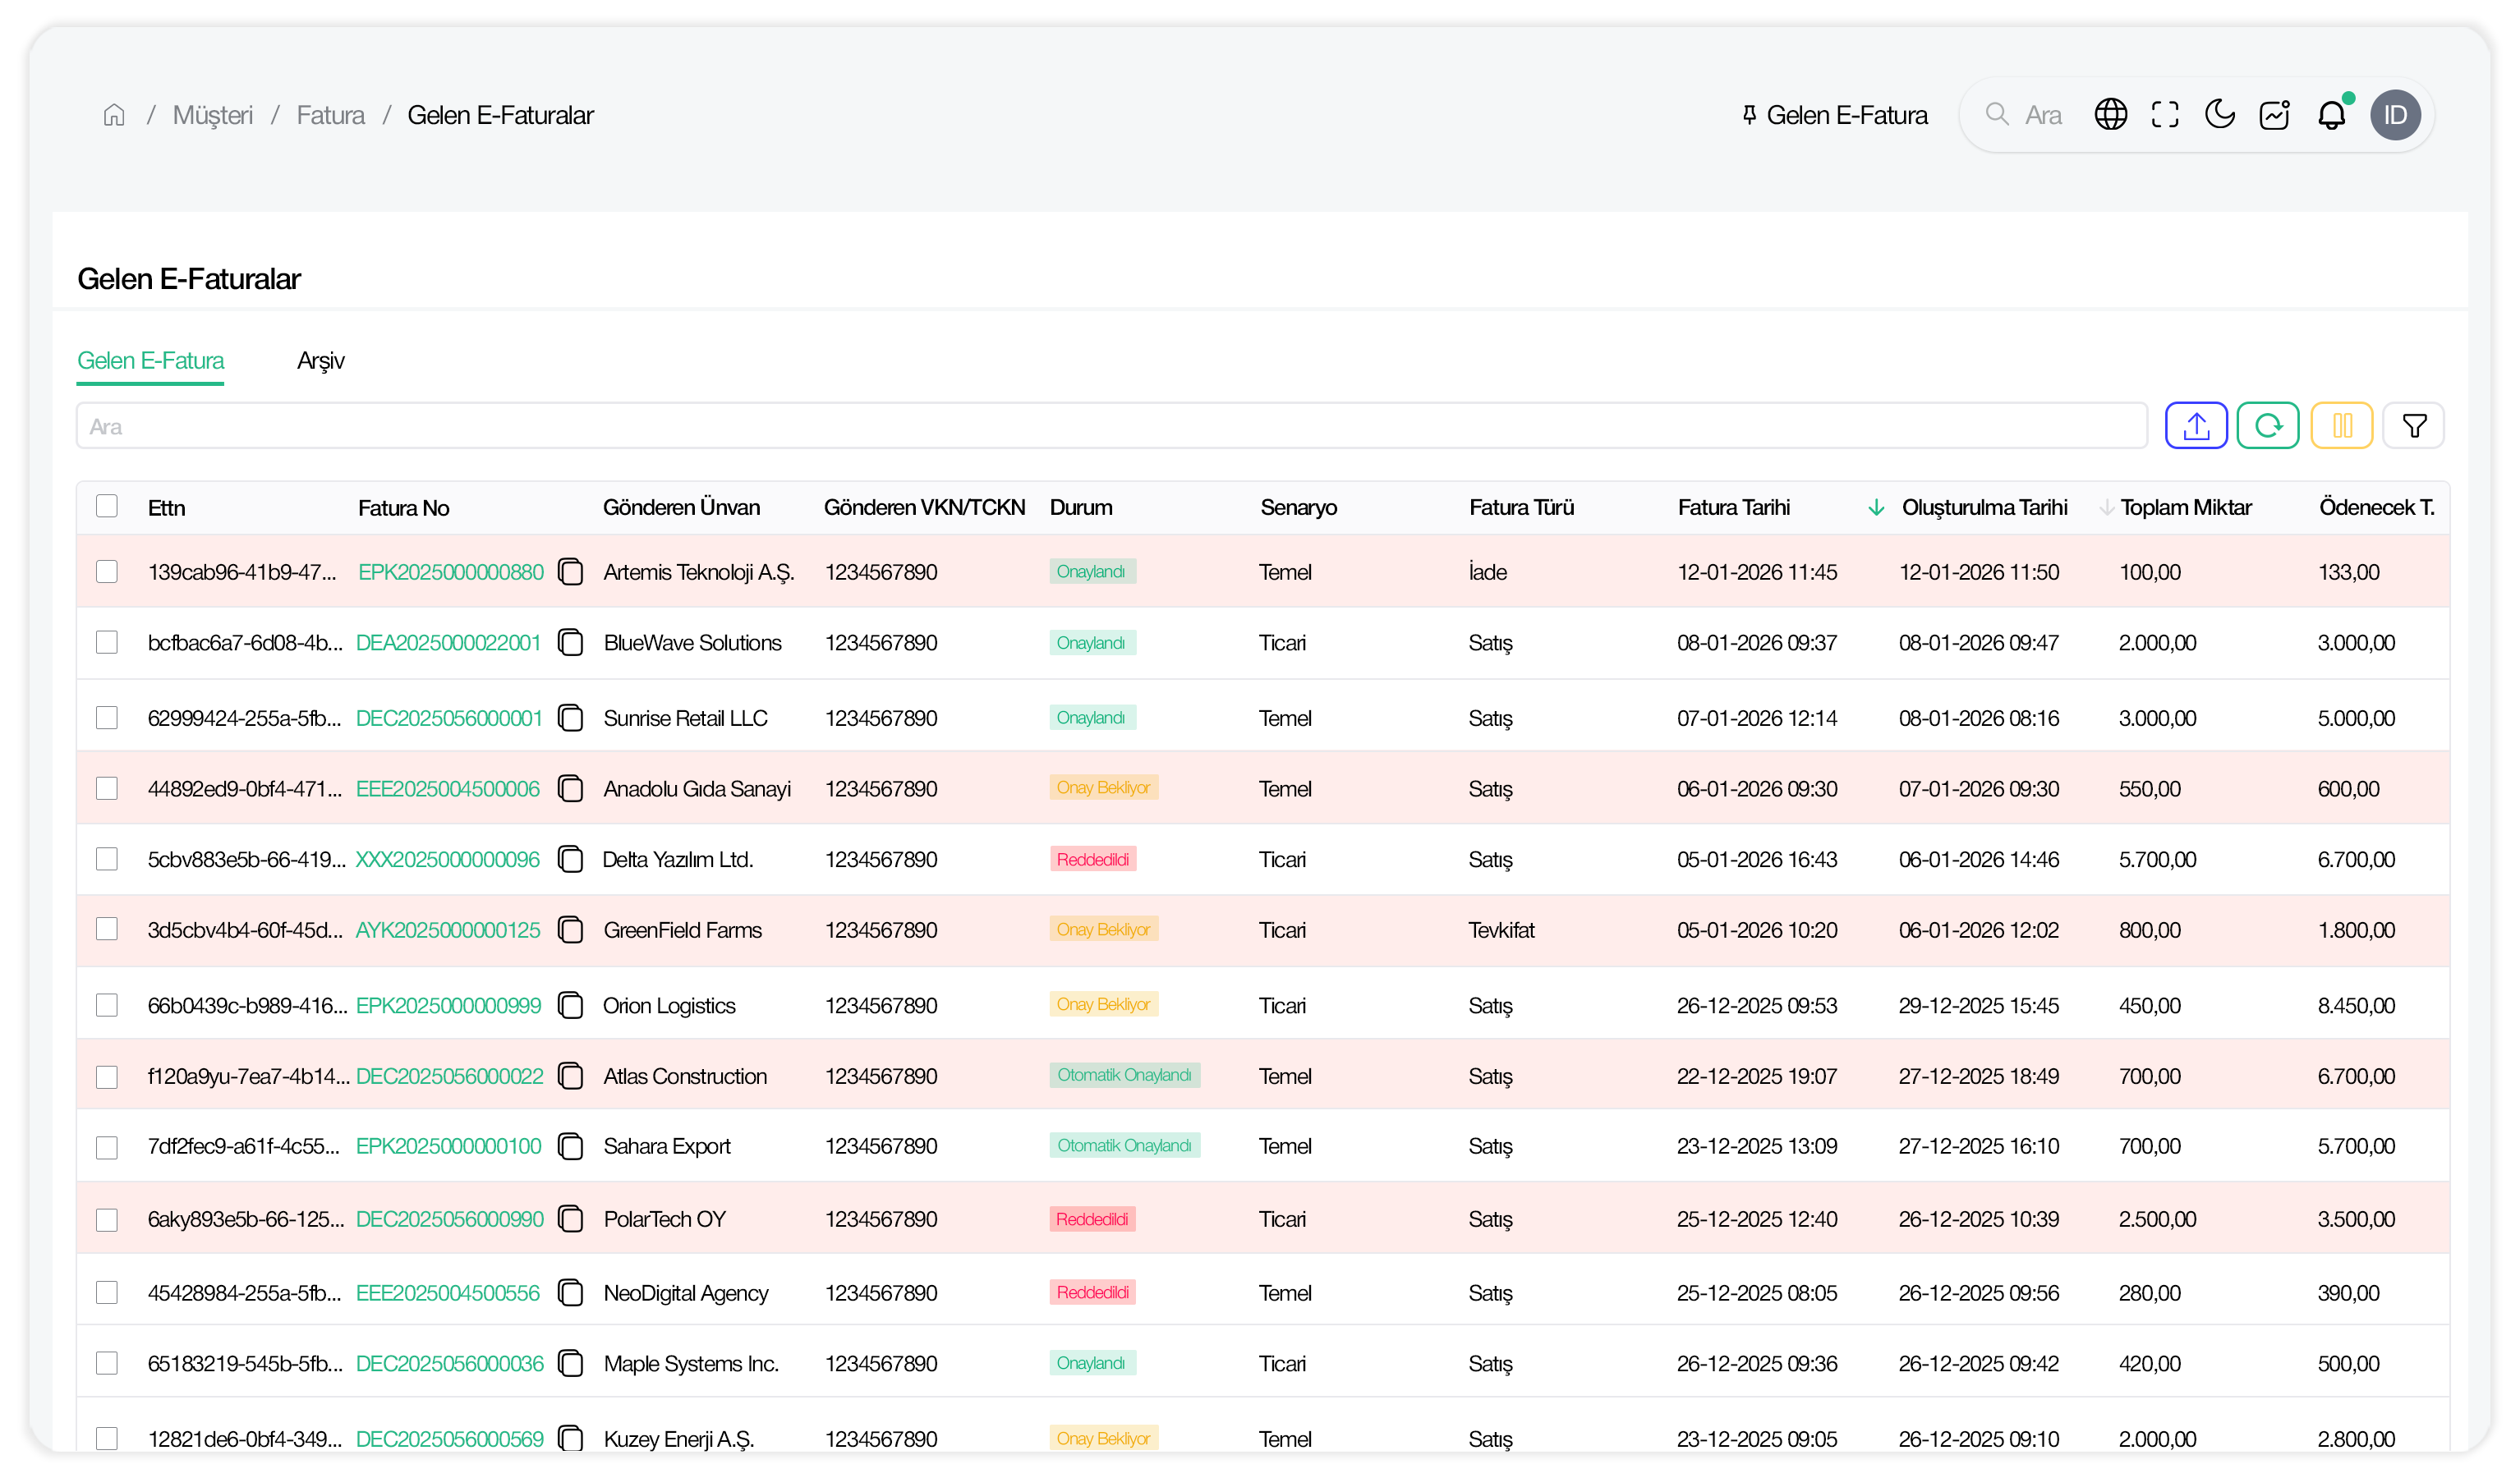This screenshot has height=1478, width=2520.
Task: Click the home icon in breadcrumb
Action: point(114,115)
